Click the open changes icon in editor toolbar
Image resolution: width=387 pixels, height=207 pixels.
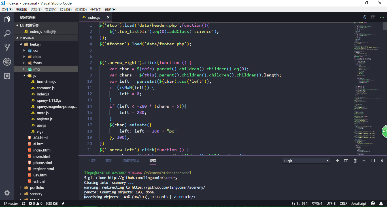tap(364, 17)
